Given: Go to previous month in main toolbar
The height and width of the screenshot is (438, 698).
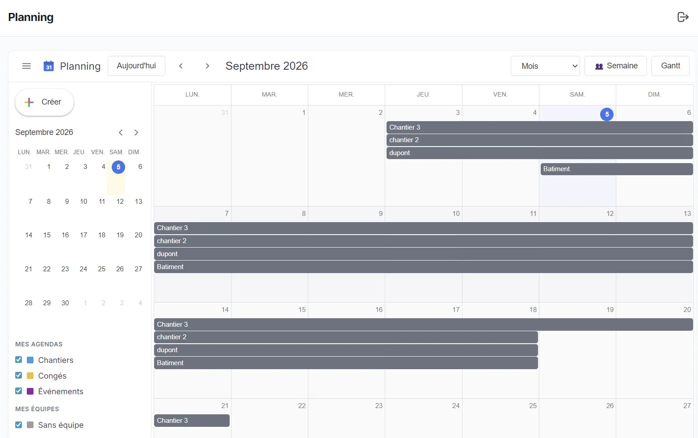Looking at the screenshot, I should 181,66.
